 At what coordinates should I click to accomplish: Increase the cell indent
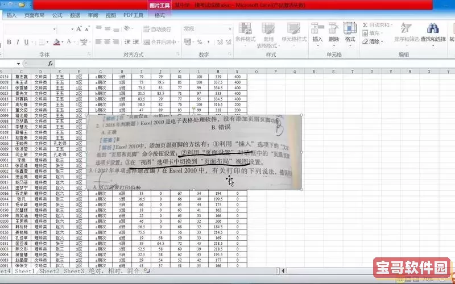coord(136,42)
